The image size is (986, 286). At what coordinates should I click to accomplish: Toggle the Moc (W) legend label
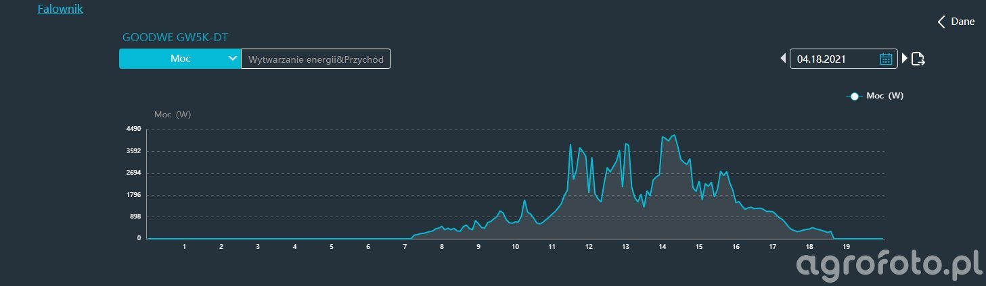click(884, 96)
